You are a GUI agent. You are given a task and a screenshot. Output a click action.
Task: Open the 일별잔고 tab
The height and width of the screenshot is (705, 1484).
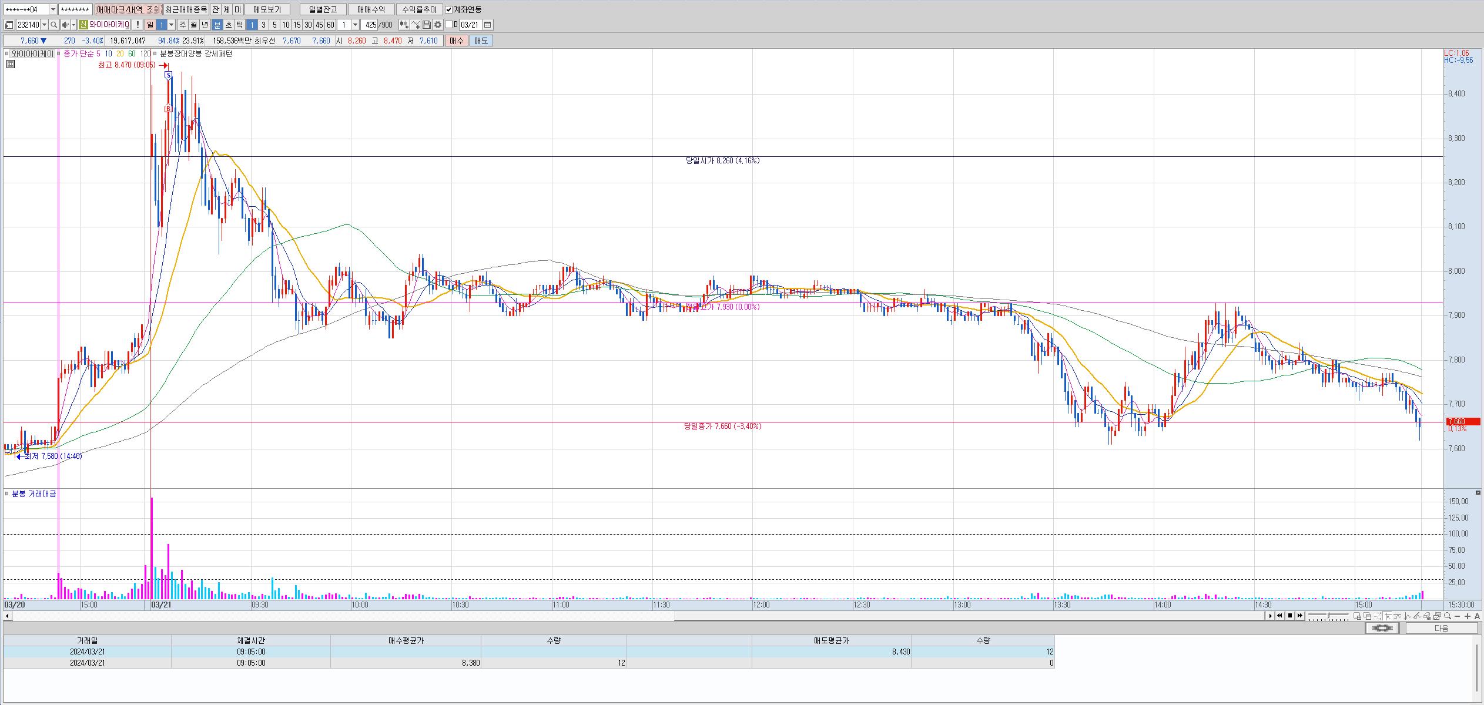pos(323,10)
